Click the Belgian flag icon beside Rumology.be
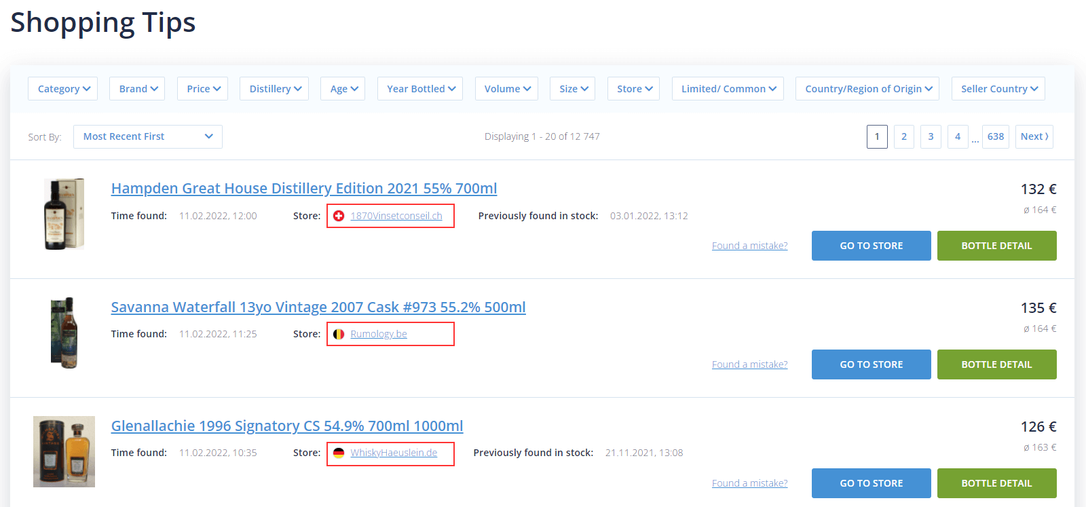Image resolution: width=1086 pixels, height=507 pixels. [x=339, y=334]
